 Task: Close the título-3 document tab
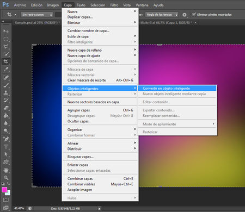[195, 22]
